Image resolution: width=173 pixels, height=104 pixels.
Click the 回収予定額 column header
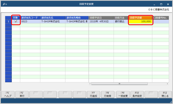(x=140, y=18)
